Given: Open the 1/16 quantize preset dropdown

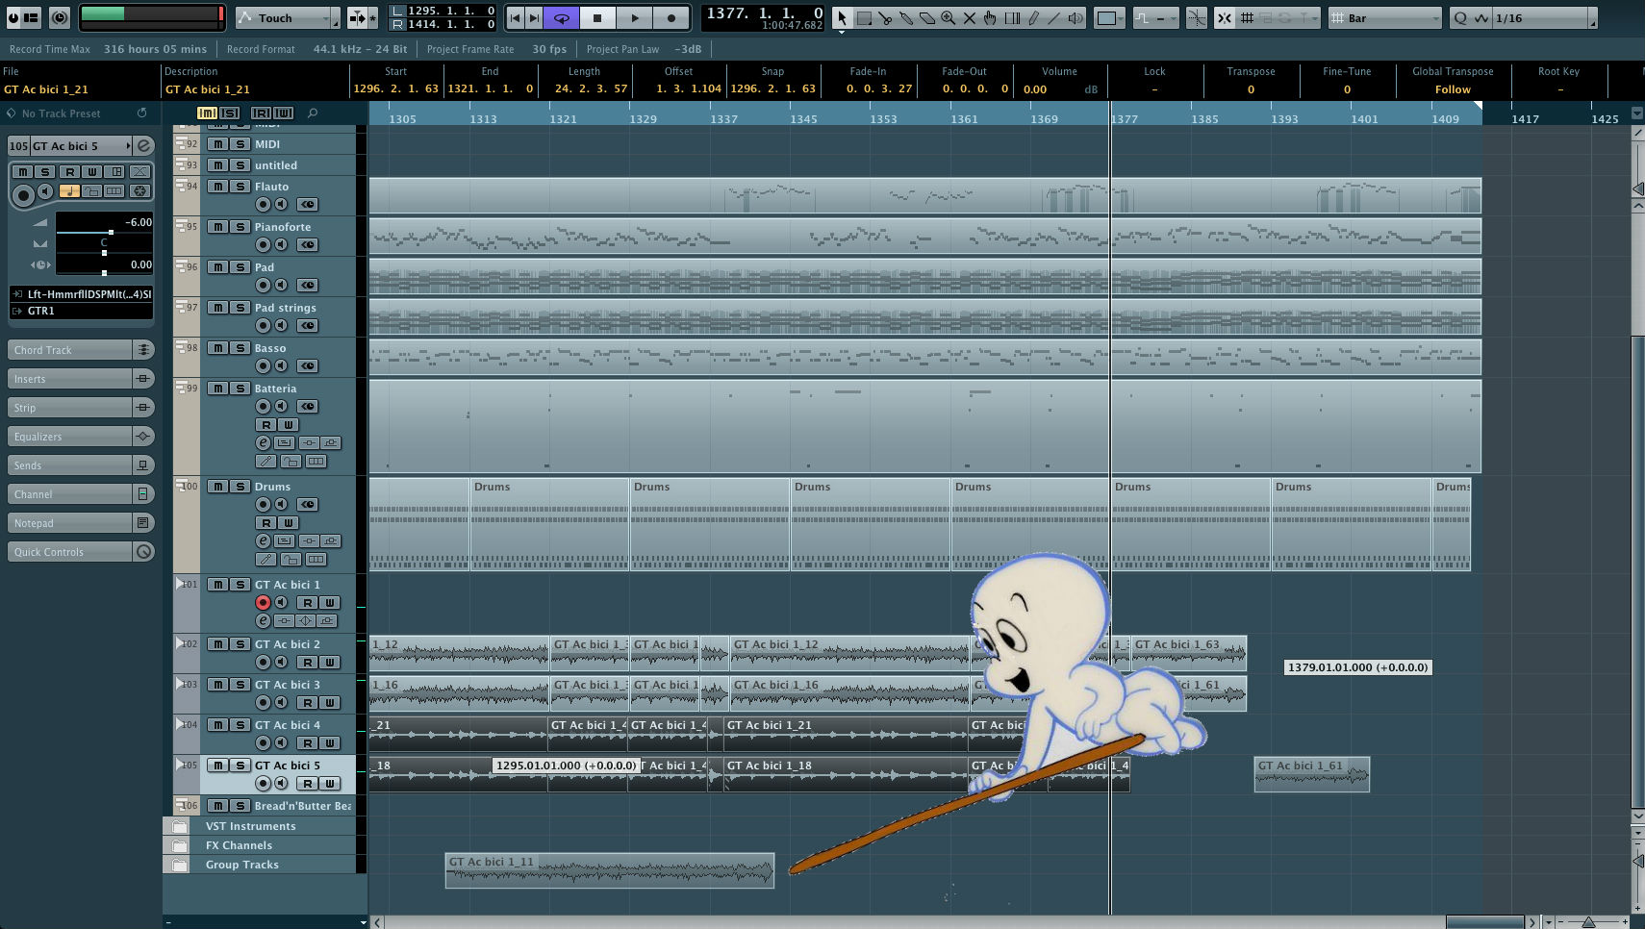Looking at the screenshot, I should 1543,17.
